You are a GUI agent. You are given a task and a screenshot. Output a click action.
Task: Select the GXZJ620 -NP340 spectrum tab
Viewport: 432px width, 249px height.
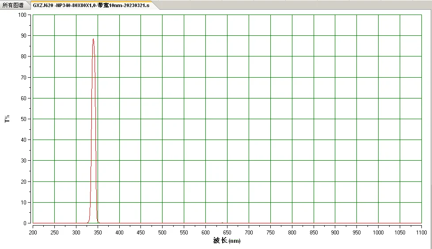click(x=91, y=5)
